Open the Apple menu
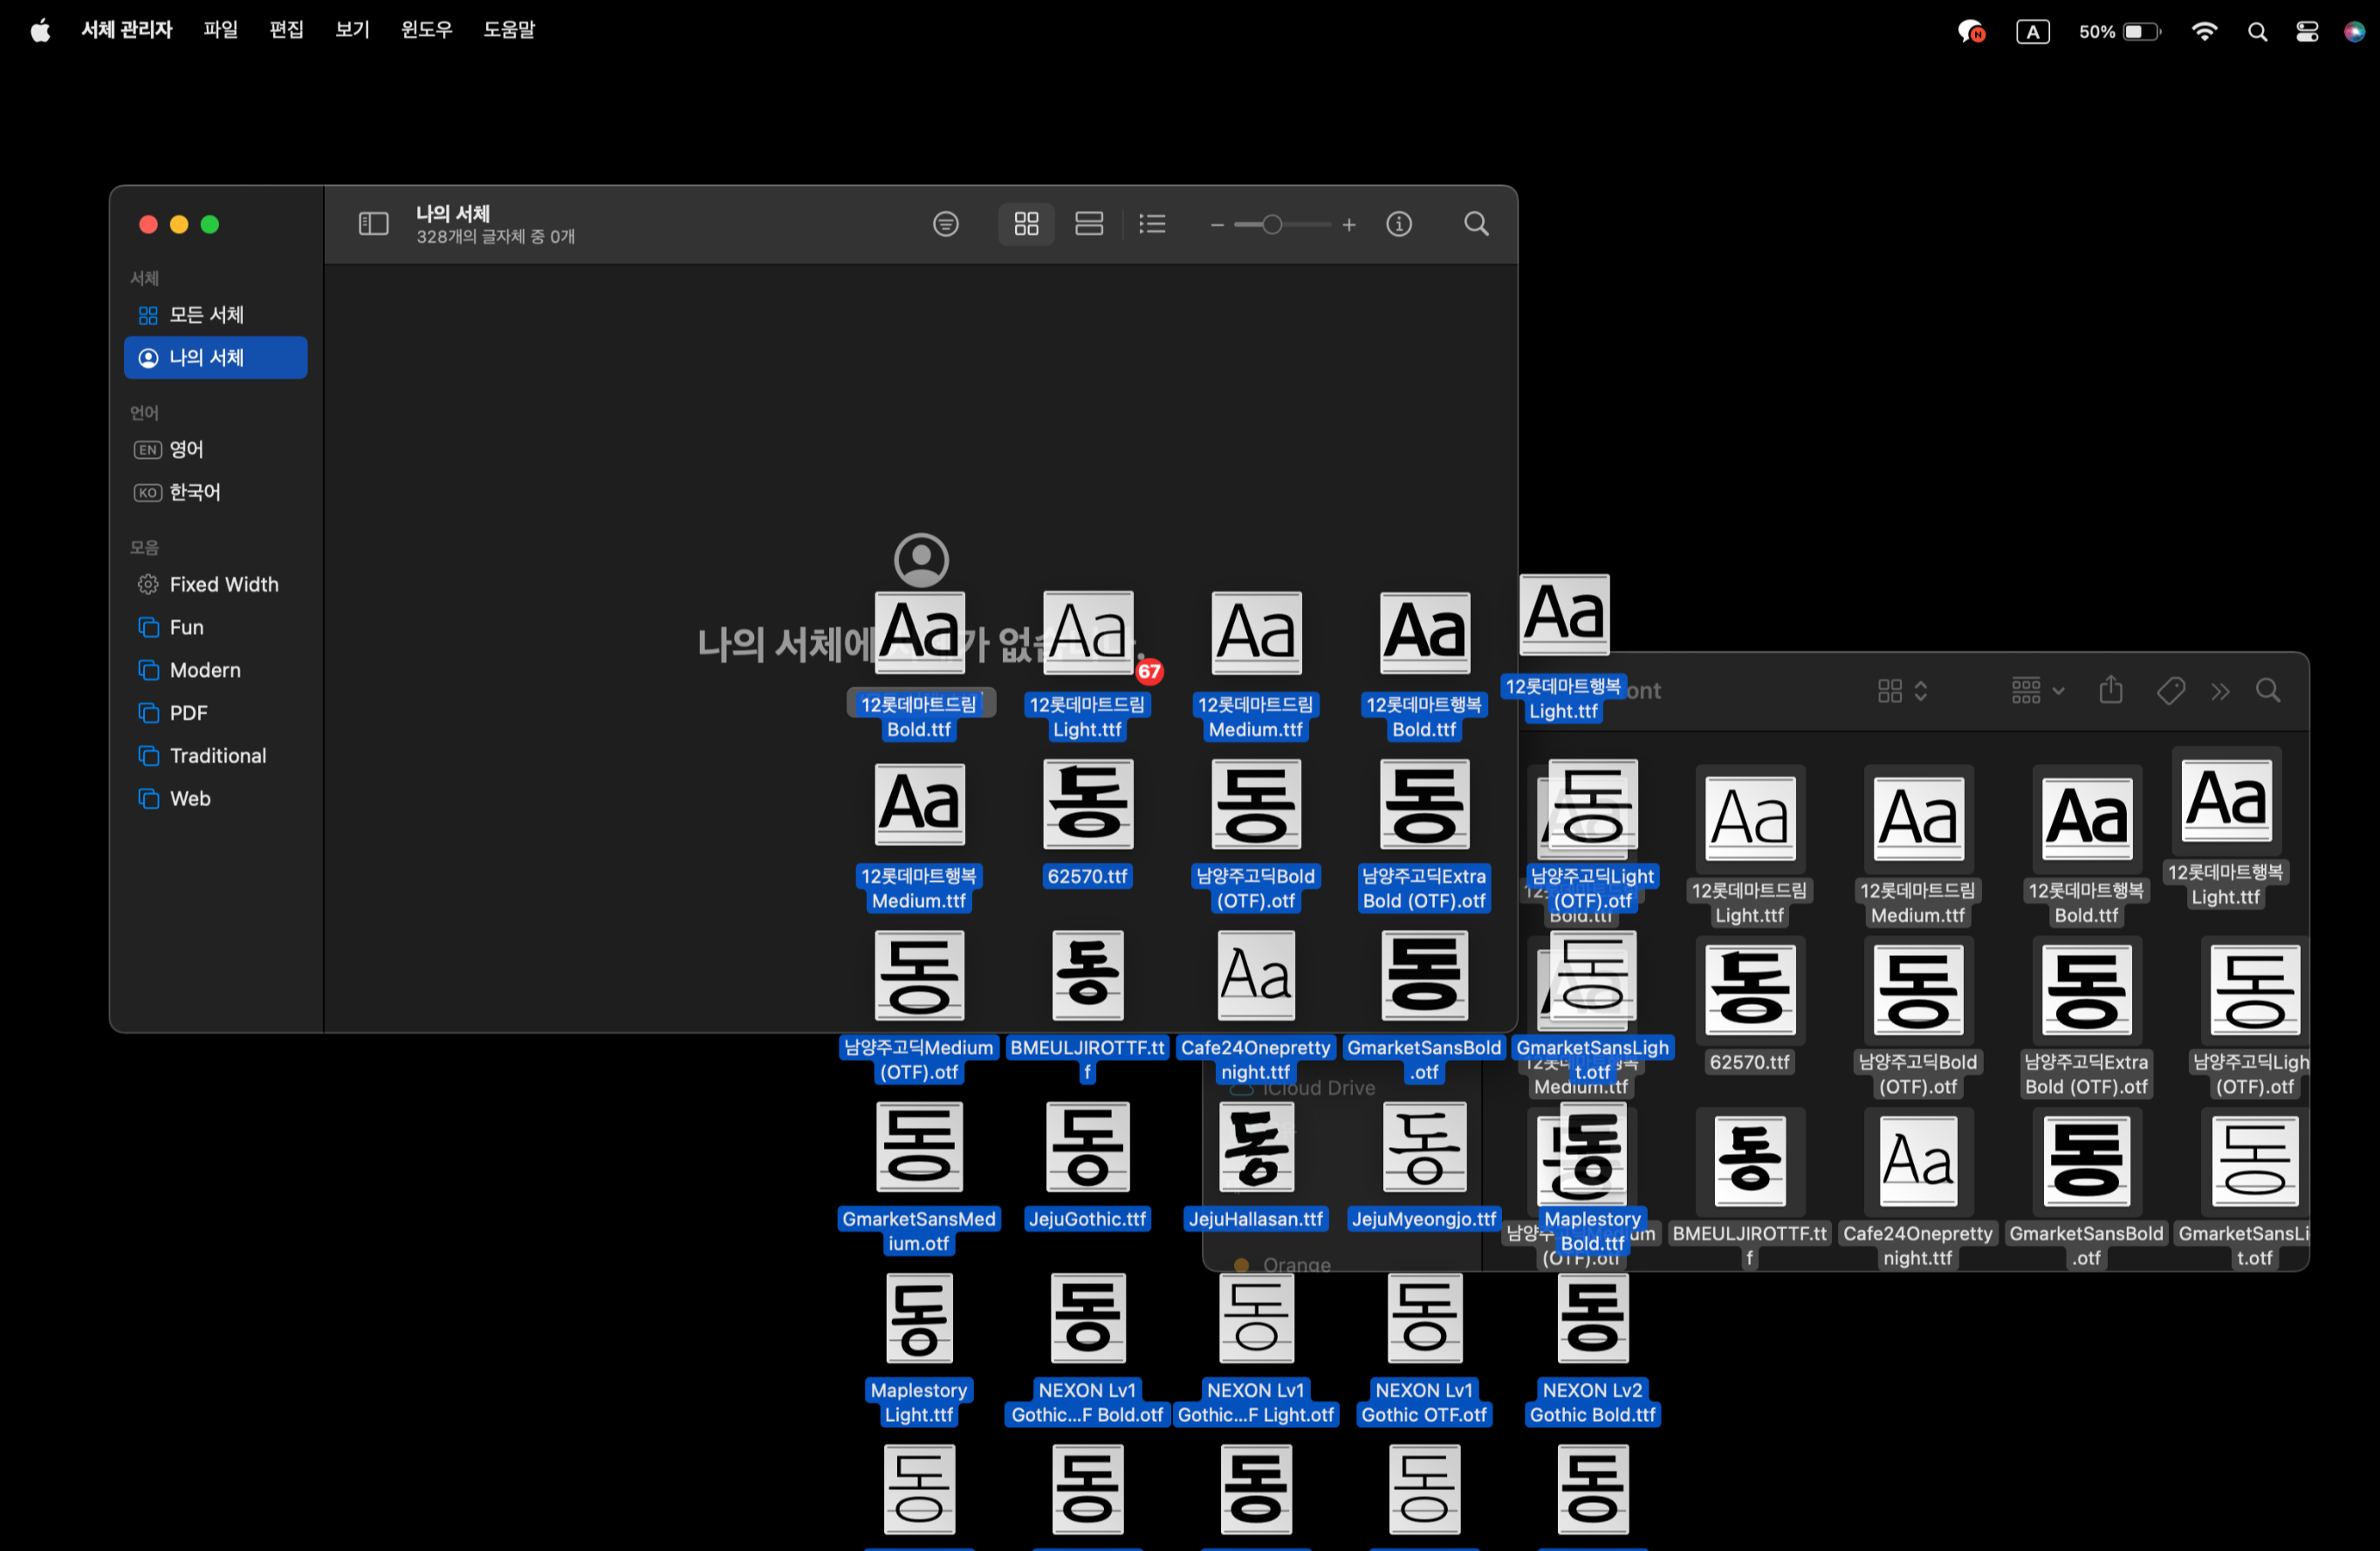Screen dimensions: 2380x1551 coord(40,31)
